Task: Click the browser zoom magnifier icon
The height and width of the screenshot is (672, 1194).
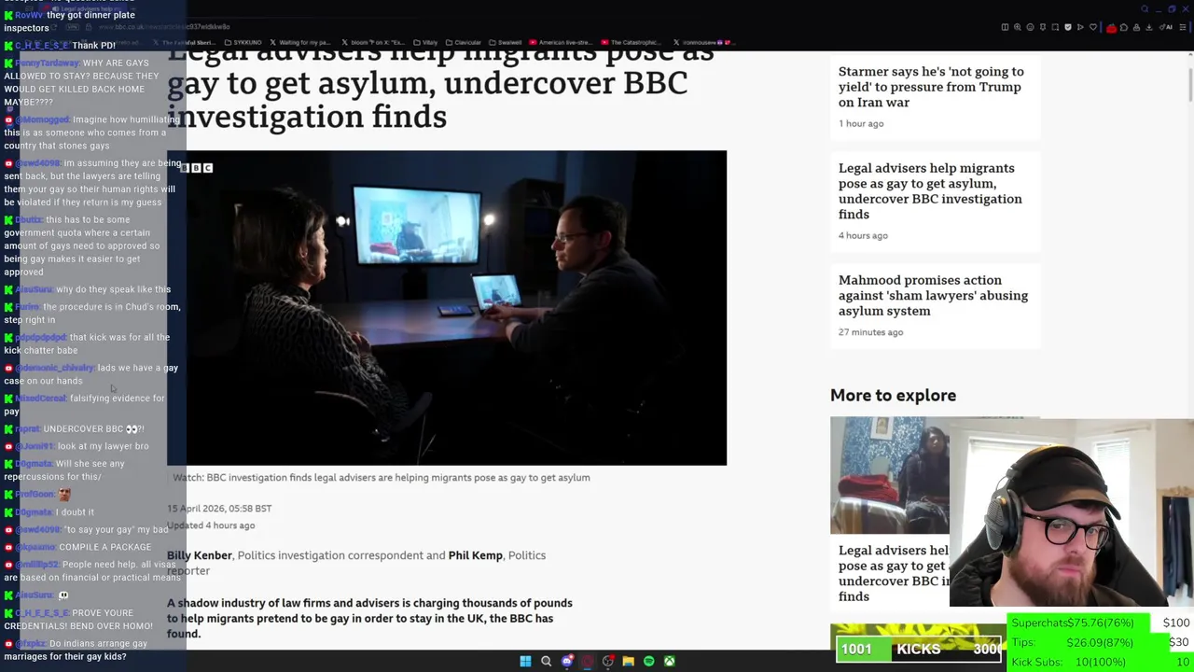Action: pos(1018,27)
